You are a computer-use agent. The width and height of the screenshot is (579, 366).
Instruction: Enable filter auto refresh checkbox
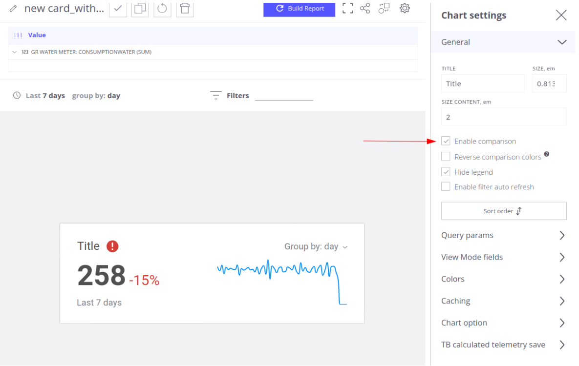coord(446,186)
